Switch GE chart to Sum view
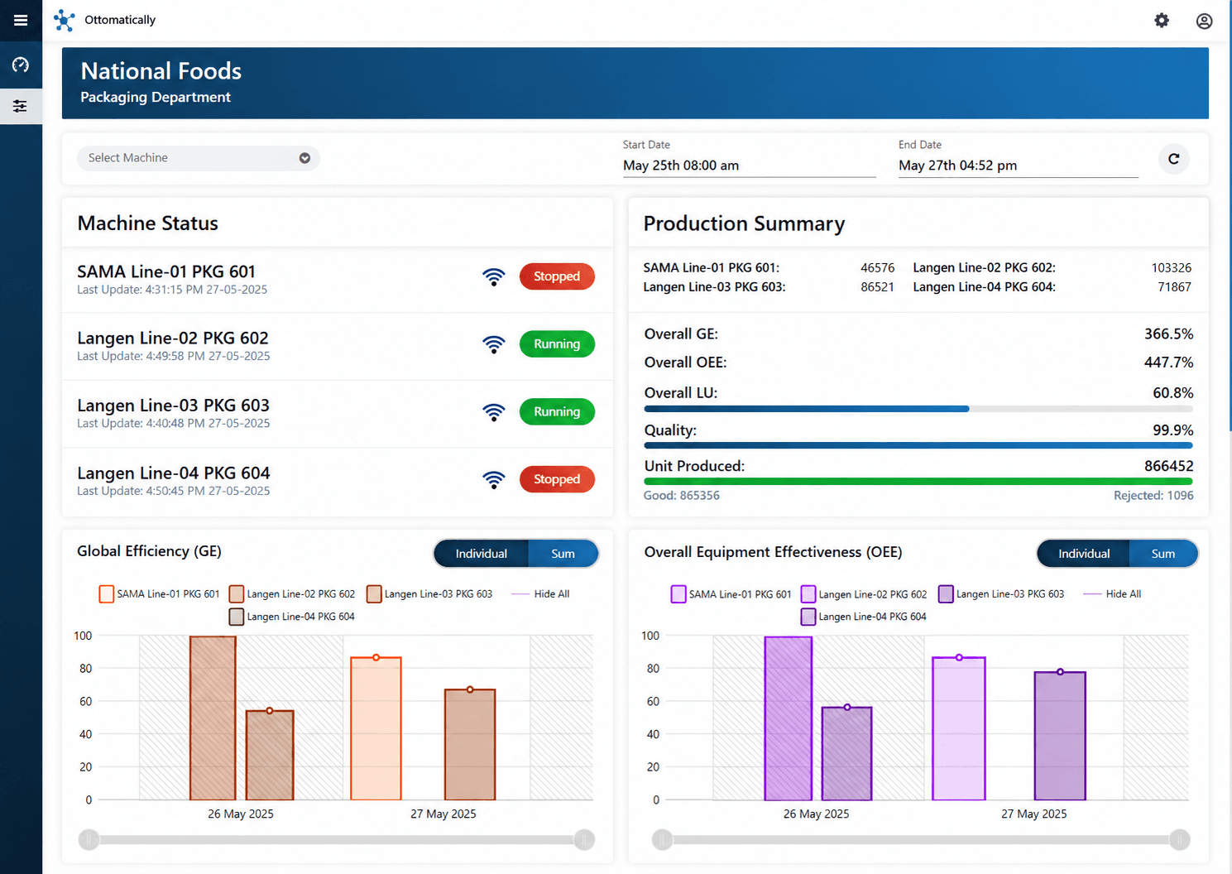1232x874 pixels. coord(563,554)
